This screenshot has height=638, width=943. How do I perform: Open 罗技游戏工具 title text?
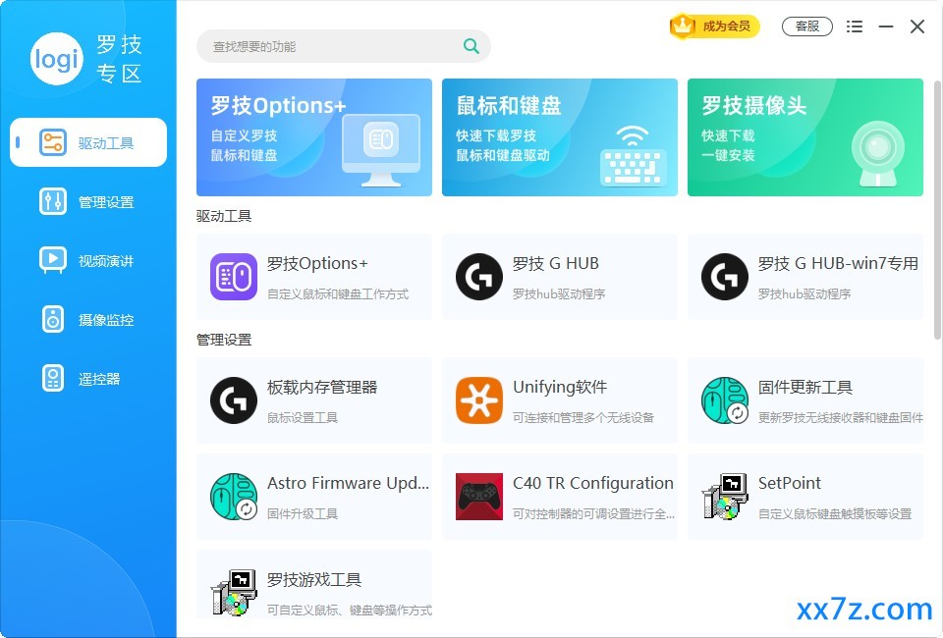(x=314, y=580)
